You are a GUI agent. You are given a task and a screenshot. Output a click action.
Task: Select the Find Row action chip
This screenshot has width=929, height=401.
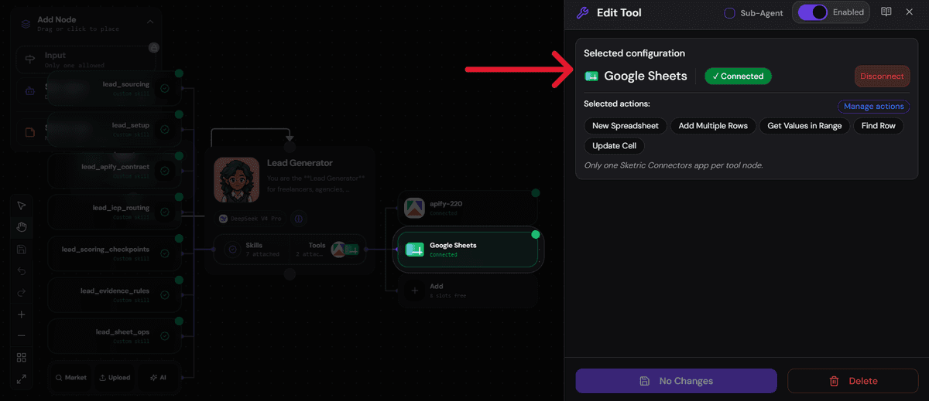(878, 125)
